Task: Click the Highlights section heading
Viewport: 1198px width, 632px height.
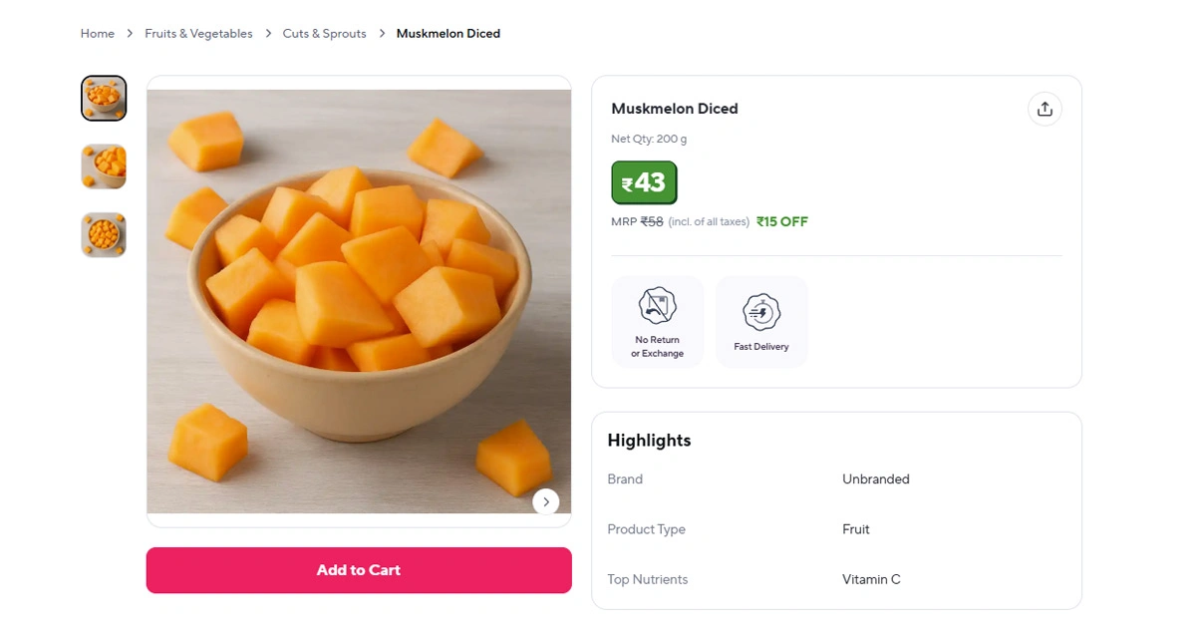Action: coord(649,441)
